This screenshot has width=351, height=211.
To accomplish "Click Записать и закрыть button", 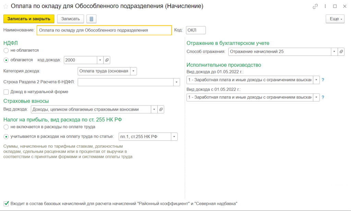I will pyautogui.click(x=29, y=19).
